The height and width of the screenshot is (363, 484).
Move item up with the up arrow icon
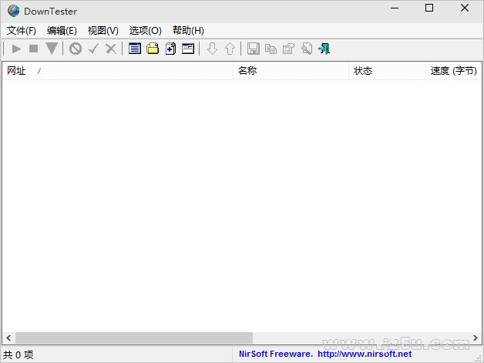(x=230, y=49)
